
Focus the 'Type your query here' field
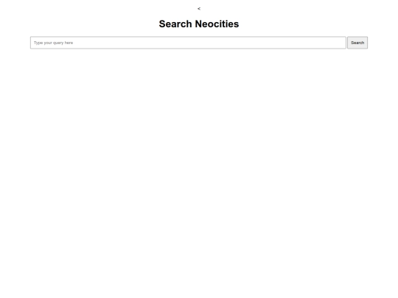tap(188, 43)
